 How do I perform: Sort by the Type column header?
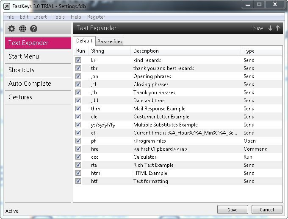coord(261,51)
